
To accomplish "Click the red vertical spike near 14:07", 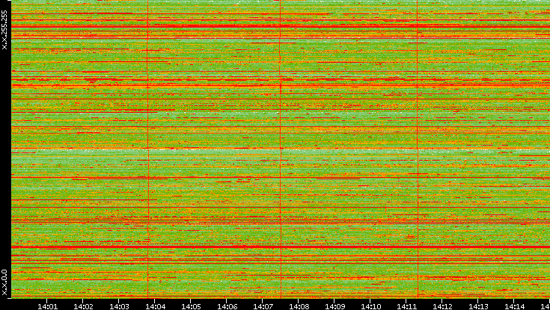I will (x=281, y=149).
